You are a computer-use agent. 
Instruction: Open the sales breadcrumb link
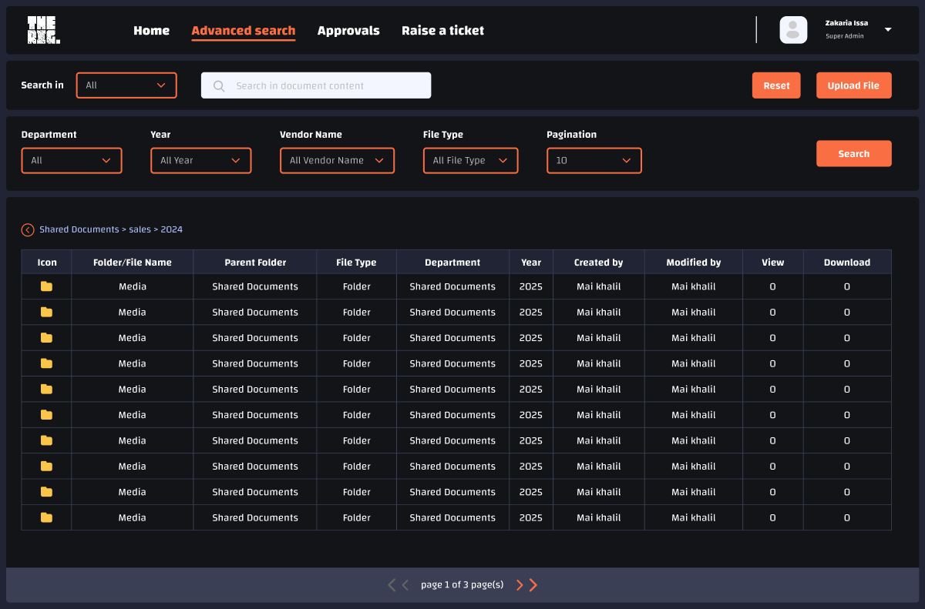pos(140,229)
